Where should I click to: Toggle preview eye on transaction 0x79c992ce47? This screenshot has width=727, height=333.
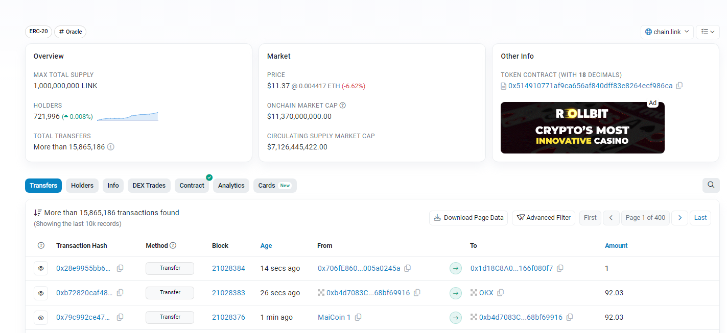point(41,317)
